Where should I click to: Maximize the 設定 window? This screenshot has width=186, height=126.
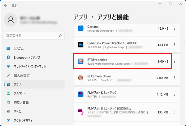170,4
